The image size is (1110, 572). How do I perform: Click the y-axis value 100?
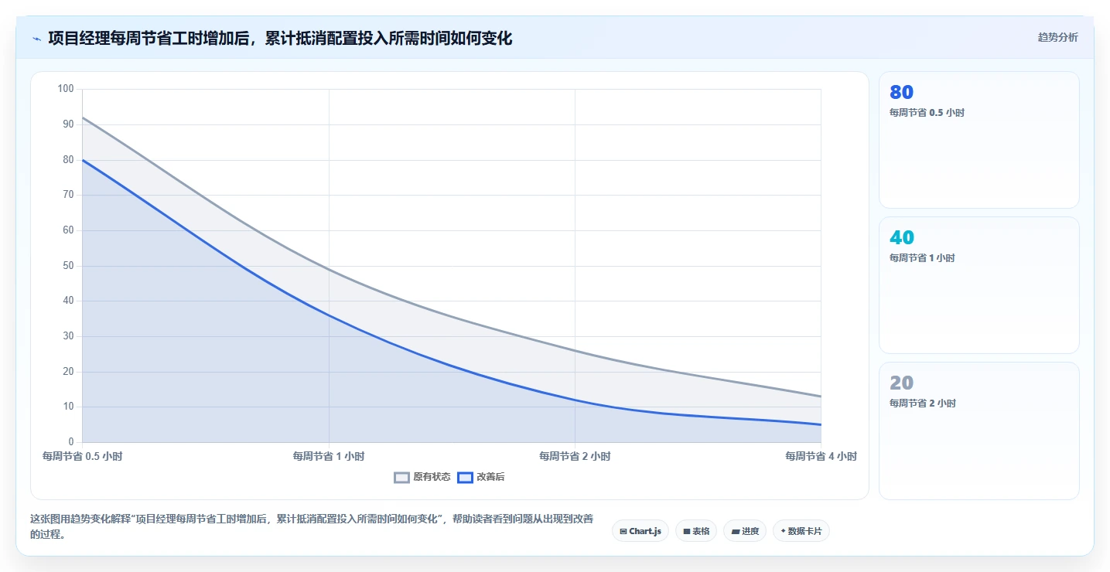66,89
